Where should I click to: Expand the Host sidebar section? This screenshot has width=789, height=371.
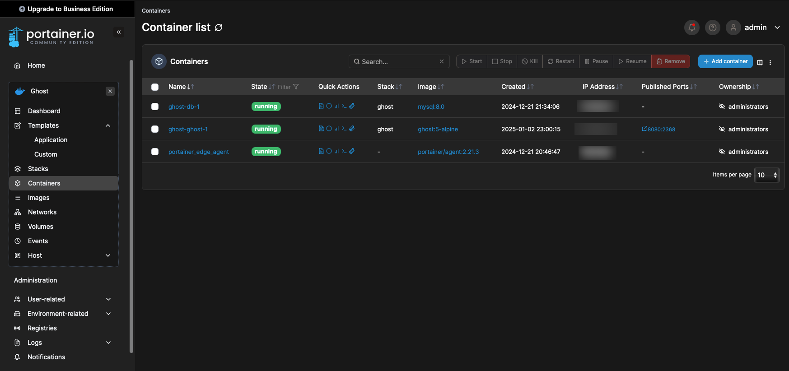tap(108, 255)
